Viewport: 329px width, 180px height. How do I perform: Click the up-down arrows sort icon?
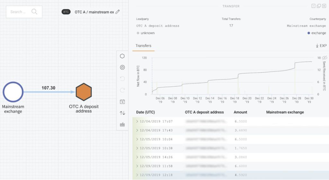pos(122,113)
